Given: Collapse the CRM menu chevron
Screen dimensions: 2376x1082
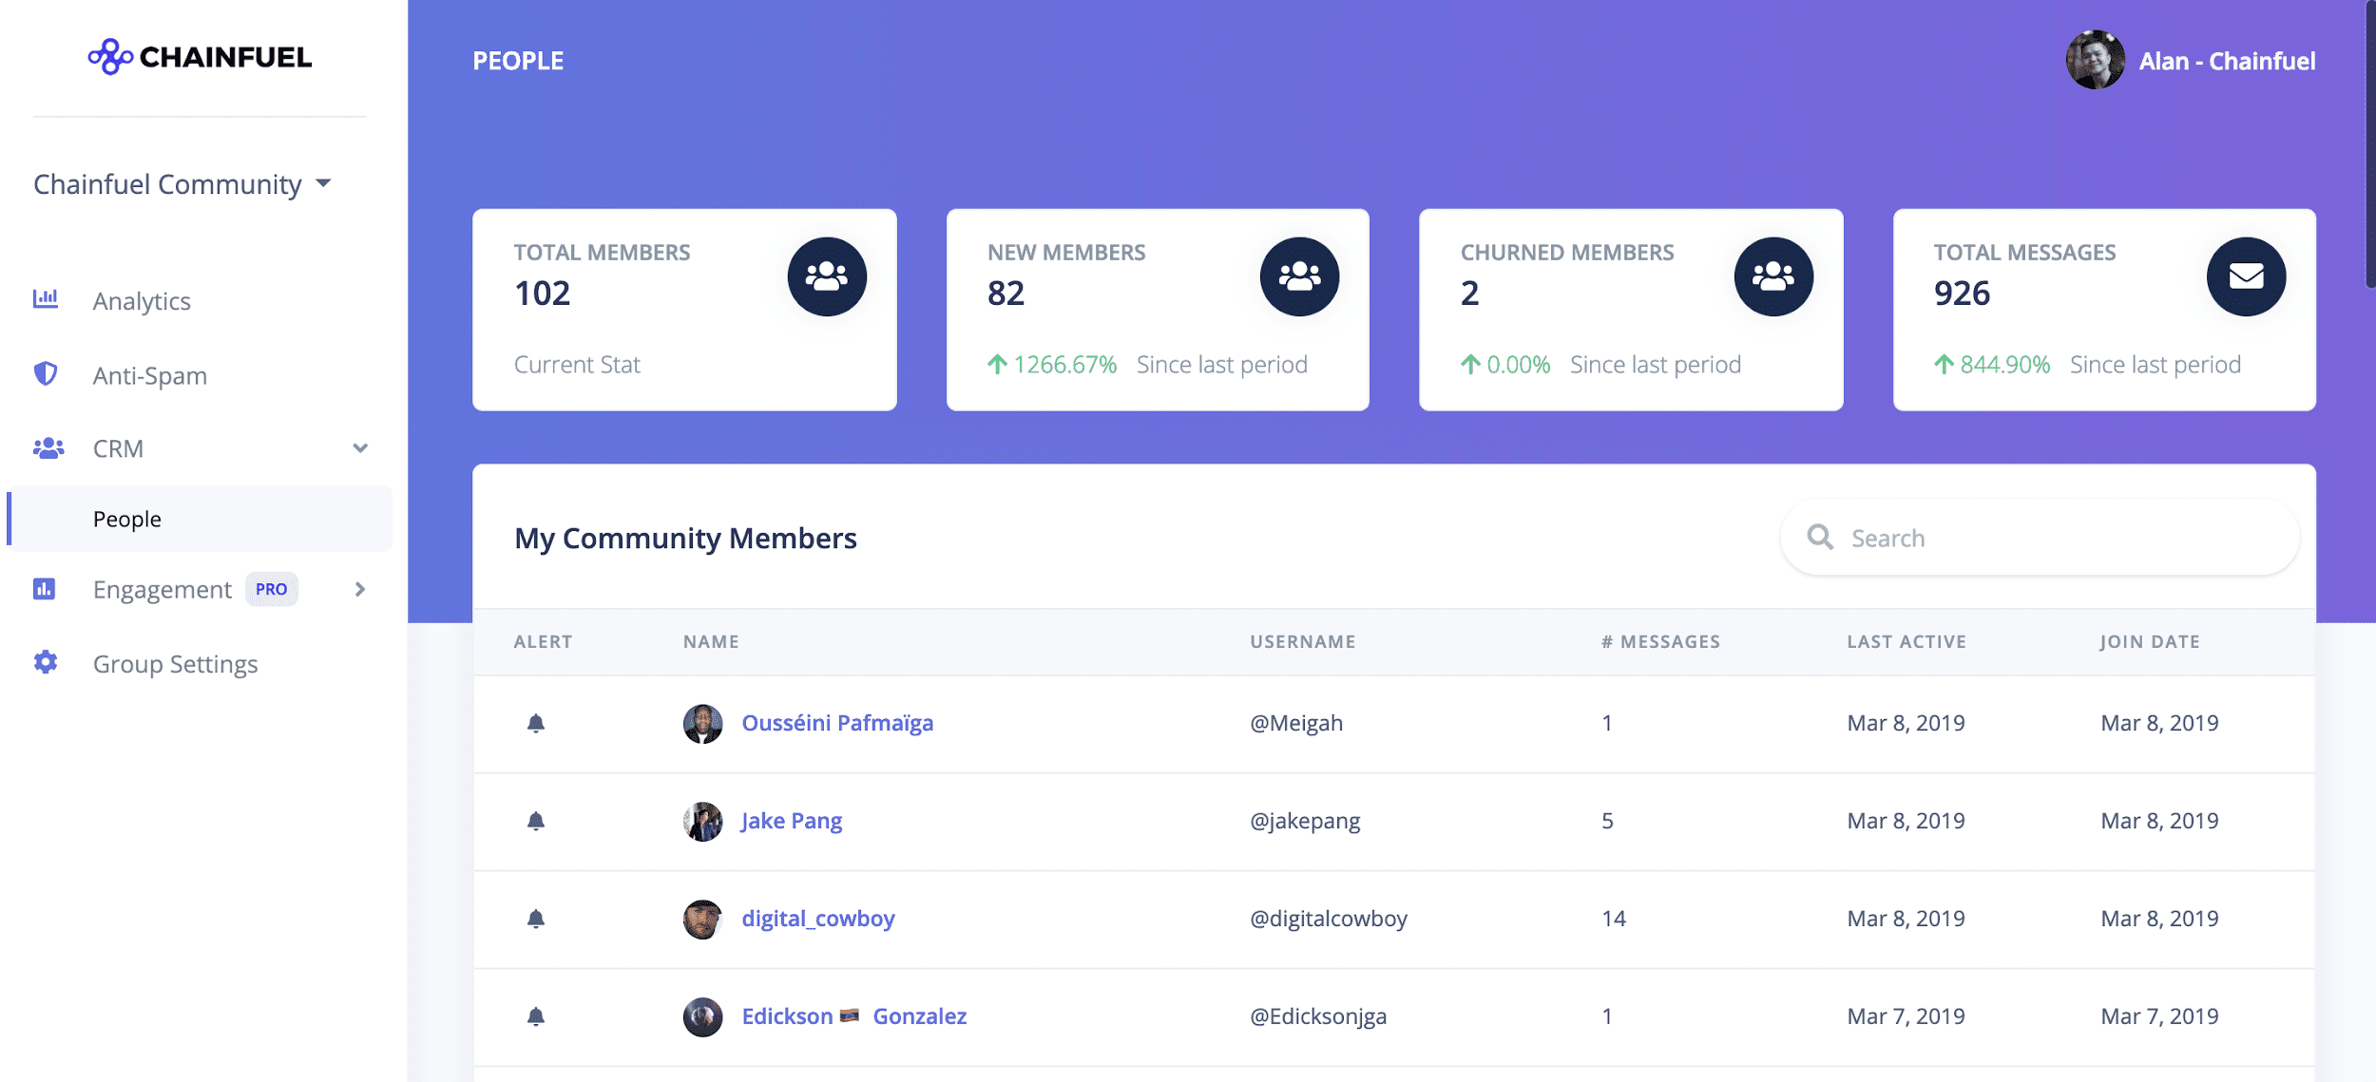Looking at the screenshot, I should 360,448.
